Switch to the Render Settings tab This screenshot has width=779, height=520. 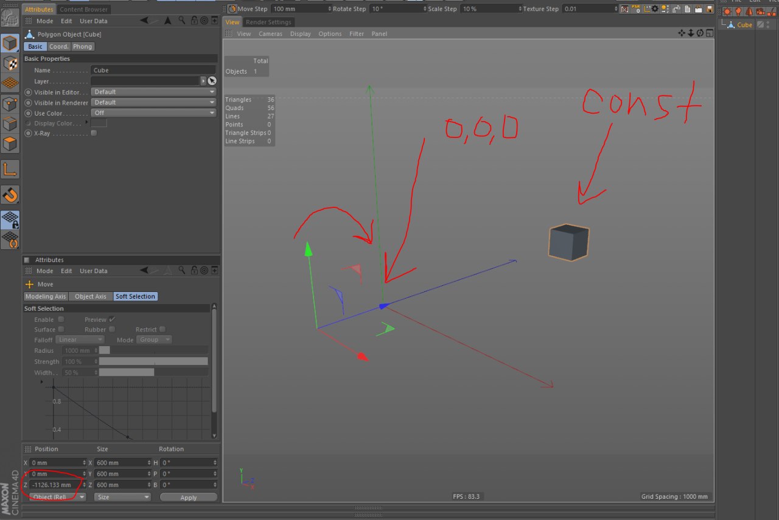[268, 22]
